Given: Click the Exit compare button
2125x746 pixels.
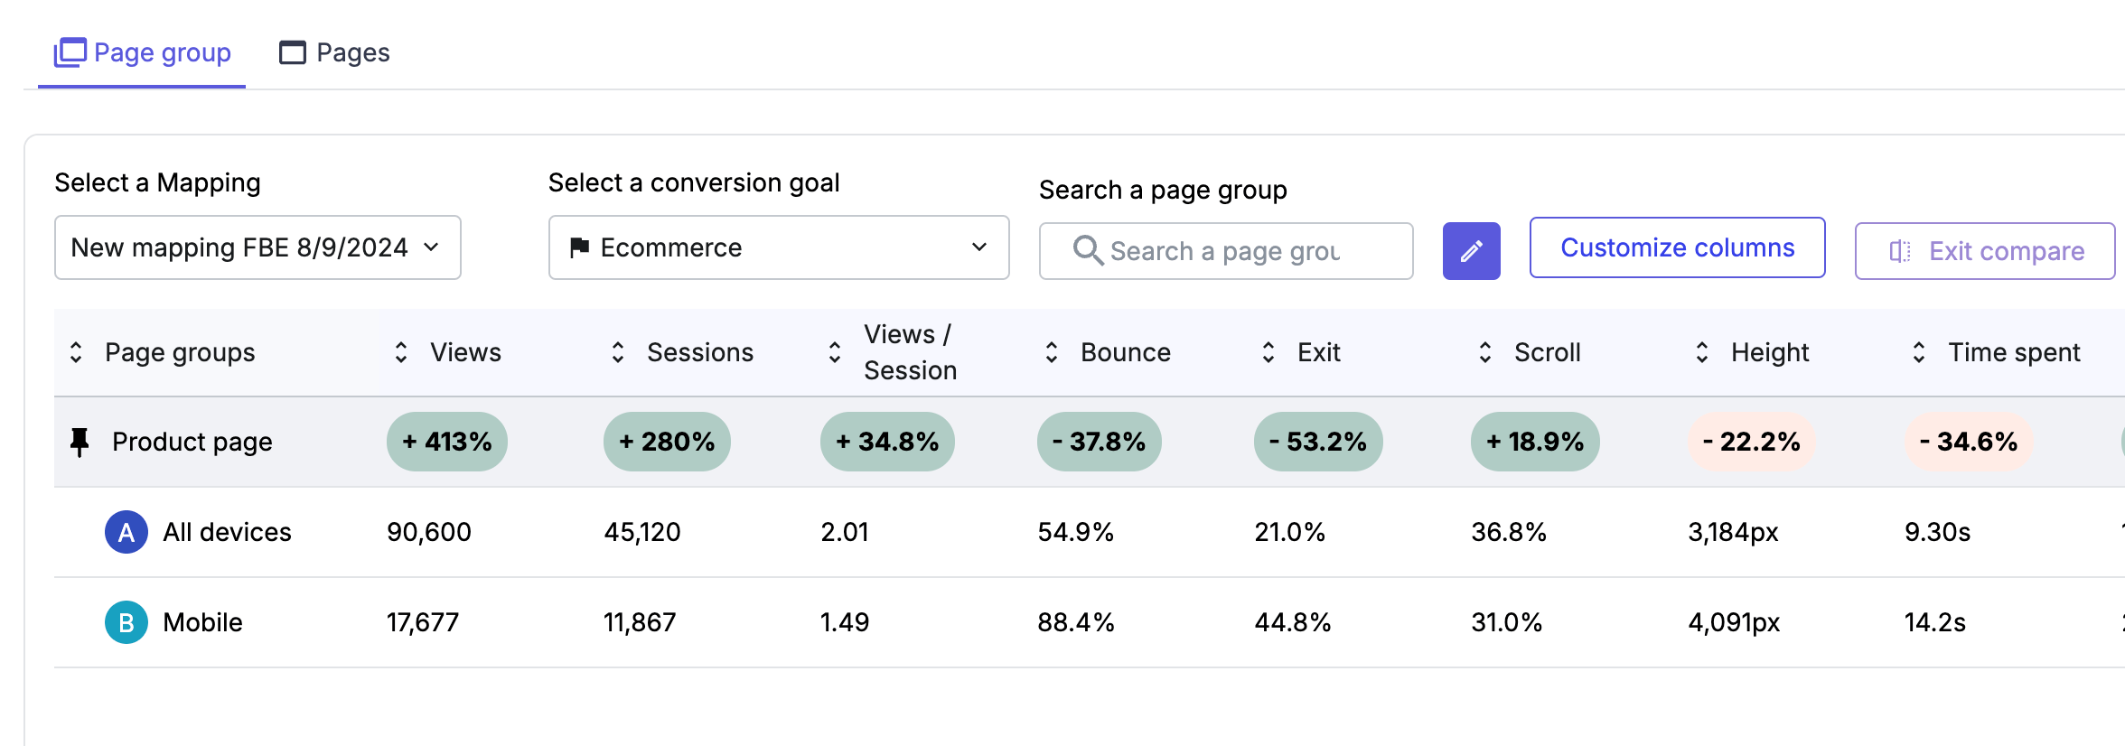Looking at the screenshot, I should click(1984, 250).
